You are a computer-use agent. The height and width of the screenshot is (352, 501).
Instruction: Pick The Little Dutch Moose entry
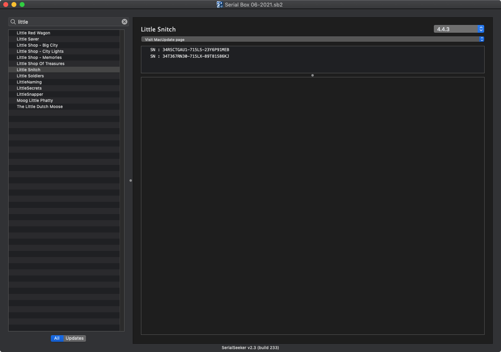40,106
